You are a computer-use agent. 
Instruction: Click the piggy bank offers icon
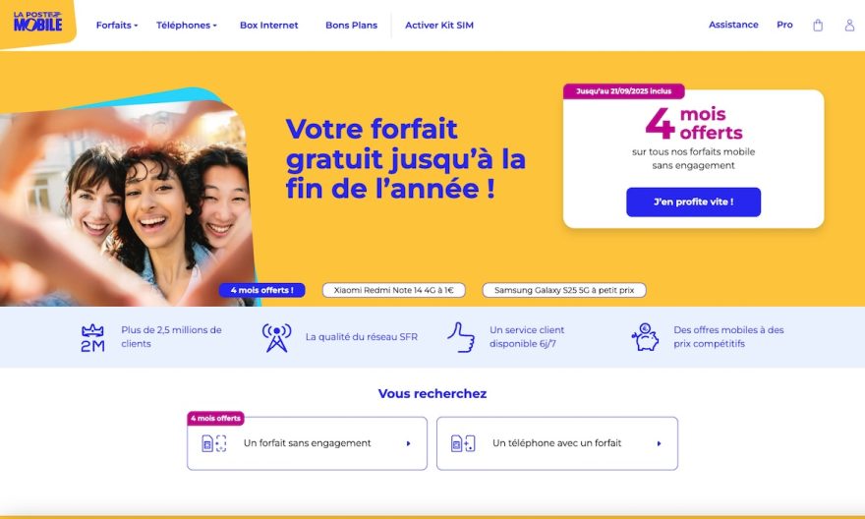coord(645,337)
